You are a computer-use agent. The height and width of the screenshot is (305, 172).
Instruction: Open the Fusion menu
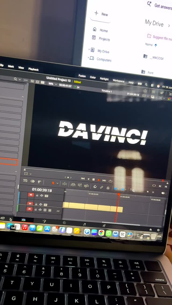tap(82, 76)
